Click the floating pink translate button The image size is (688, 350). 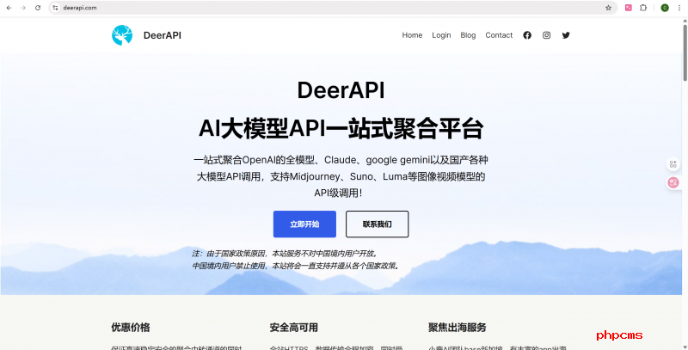coord(673,182)
